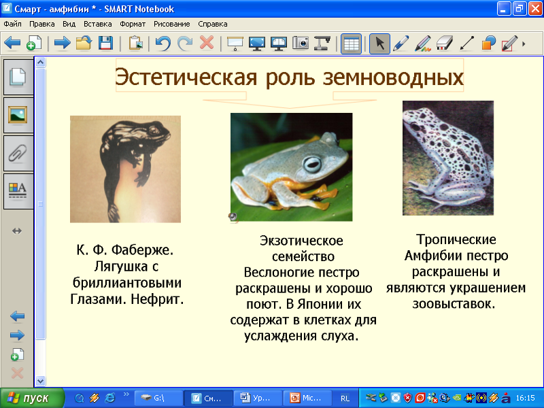The width and height of the screenshot is (544, 408).
Task: Open the screen capture camera tool
Action: [301, 44]
